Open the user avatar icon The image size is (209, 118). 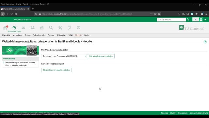(x=201, y=20)
